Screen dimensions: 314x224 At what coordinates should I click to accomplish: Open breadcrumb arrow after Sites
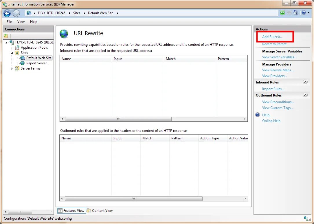[x=84, y=13]
